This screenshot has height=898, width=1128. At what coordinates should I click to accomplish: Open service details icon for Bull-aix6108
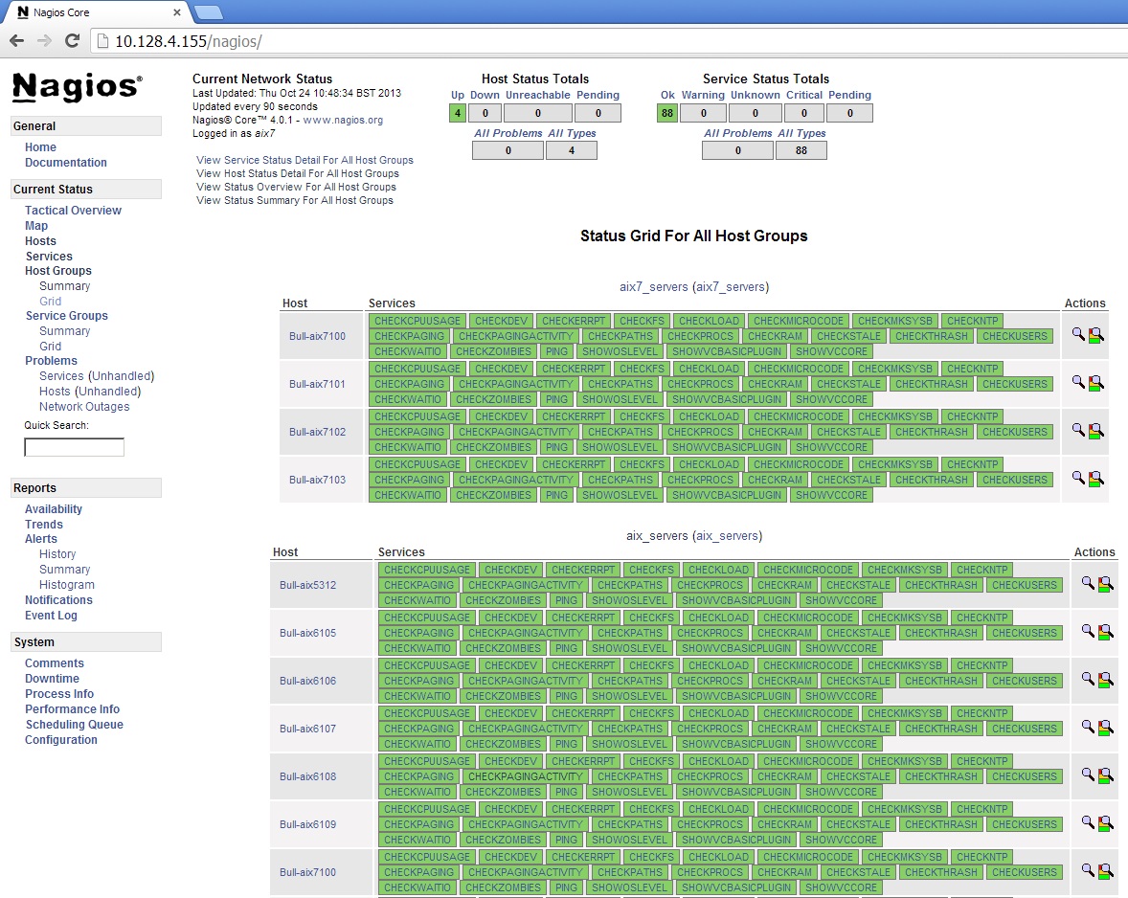tap(1105, 775)
